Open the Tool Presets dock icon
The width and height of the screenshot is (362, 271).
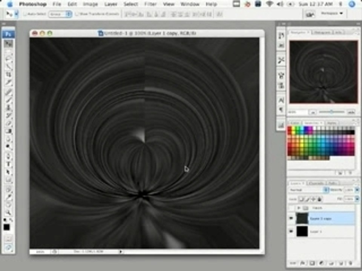[x=281, y=60]
